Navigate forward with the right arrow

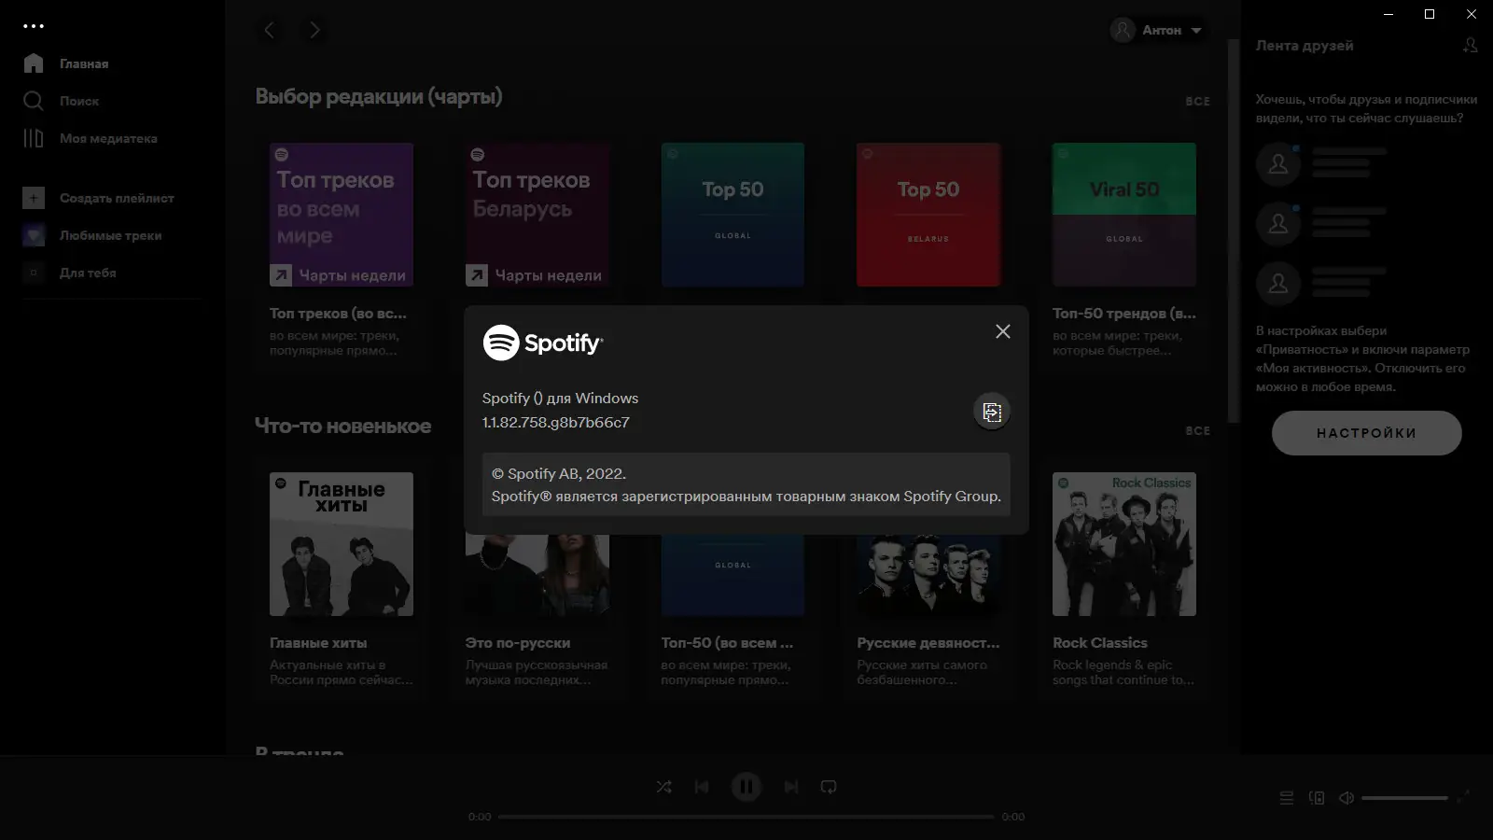(314, 30)
